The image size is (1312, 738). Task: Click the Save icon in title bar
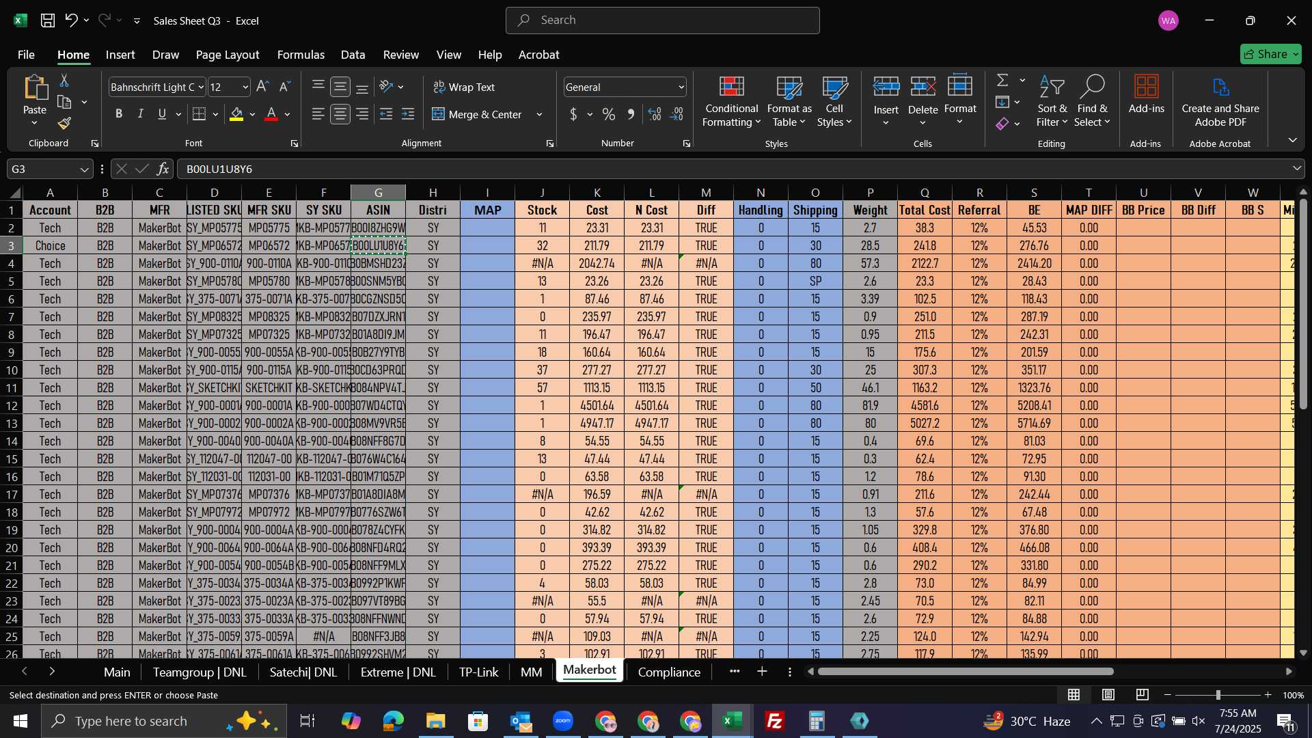pos(47,20)
